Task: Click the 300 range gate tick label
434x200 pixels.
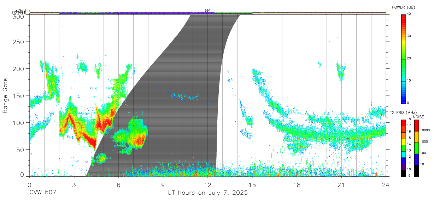Action: click(19, 16)
